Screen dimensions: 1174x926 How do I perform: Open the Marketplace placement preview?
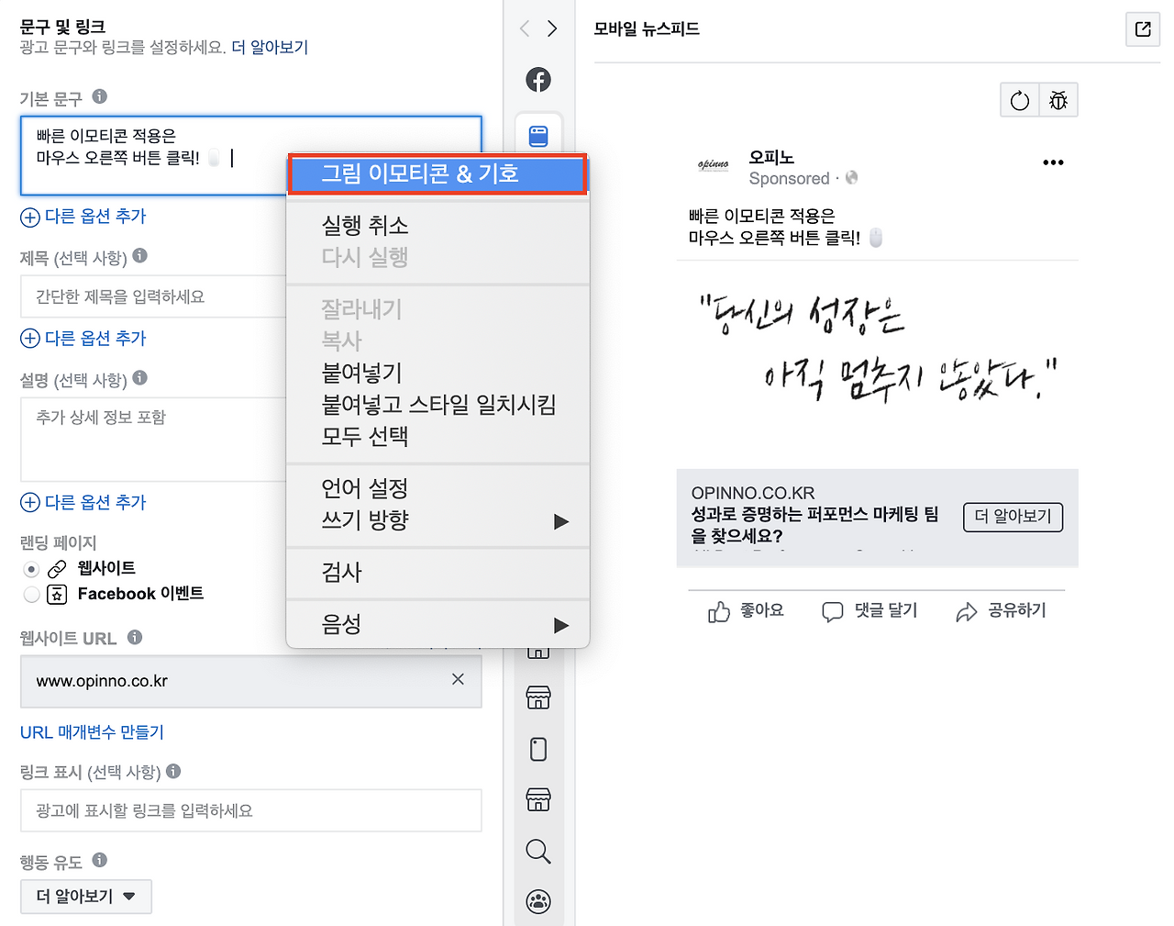538,697
